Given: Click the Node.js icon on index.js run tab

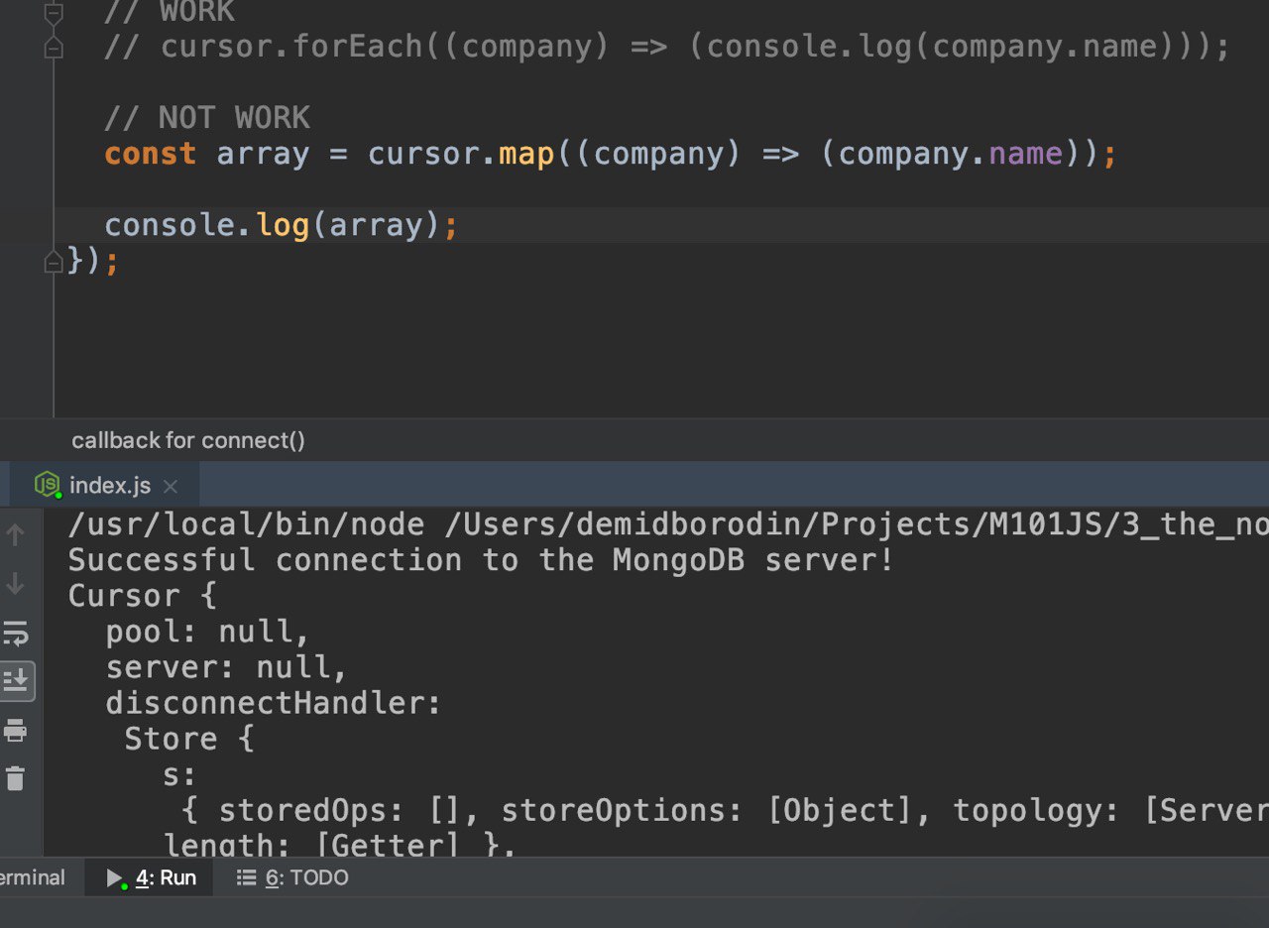Looking at the screenshot, I should point(47,485).
